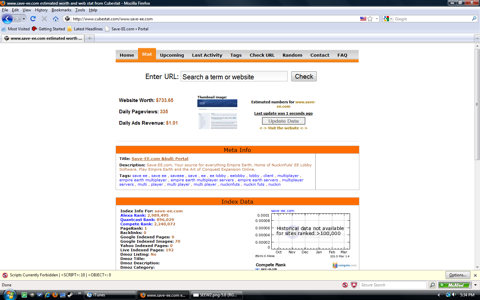Viewport: 480px width, 300px height.
Task: Click the Enter URL search field
Action: tap(234, 76)
